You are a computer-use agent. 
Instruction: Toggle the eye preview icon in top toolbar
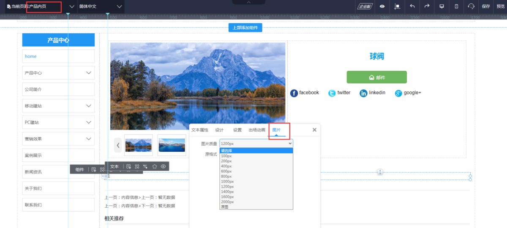click(x=382, y=6)
